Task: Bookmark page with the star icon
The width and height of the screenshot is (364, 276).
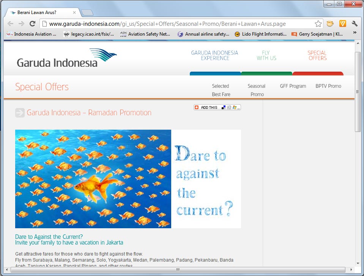Action: (x=318, y=24)
